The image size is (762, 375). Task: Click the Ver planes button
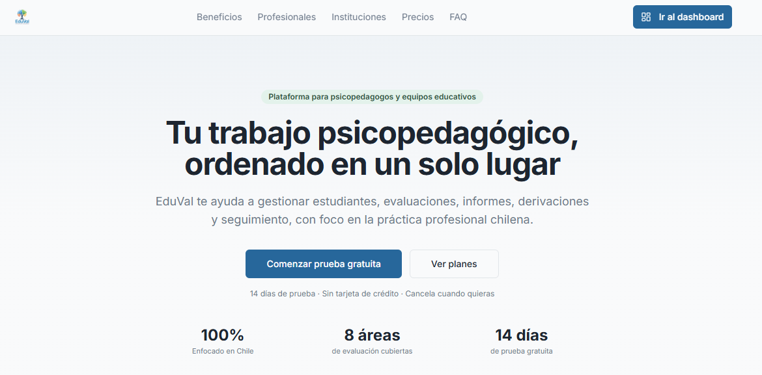pos(454,264)
